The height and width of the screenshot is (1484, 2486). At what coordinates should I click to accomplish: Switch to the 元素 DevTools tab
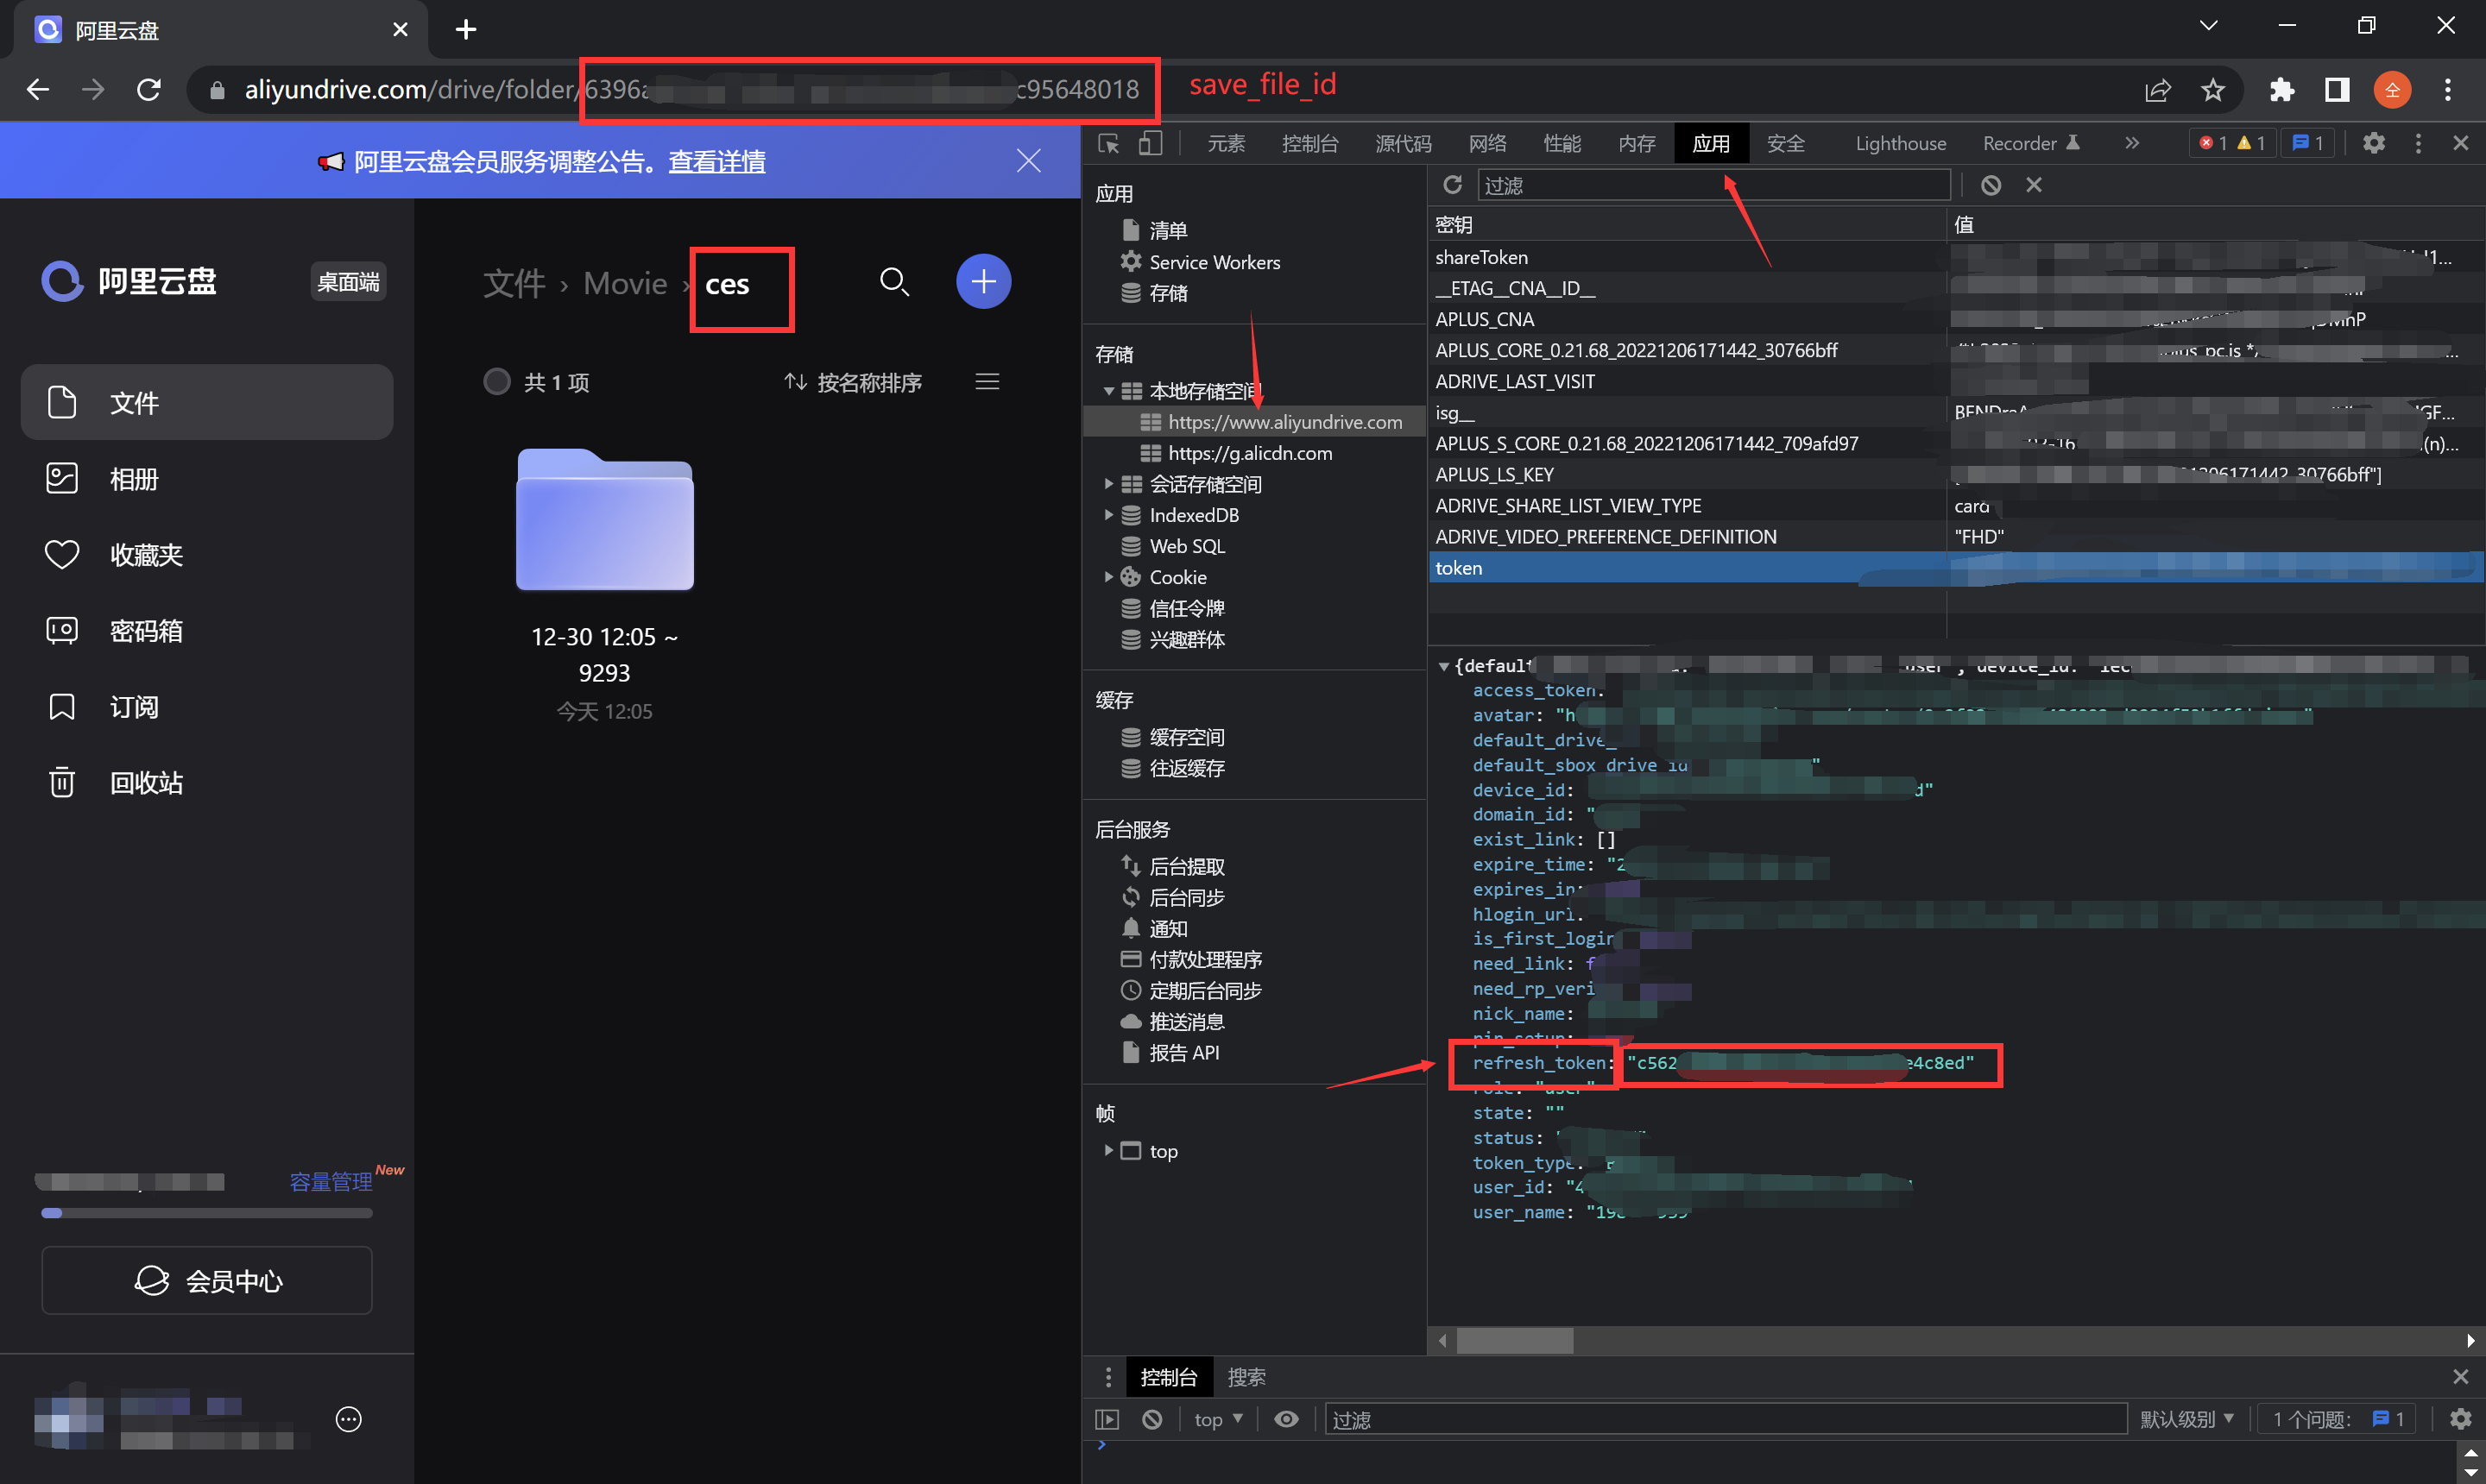pos(1226,143)
